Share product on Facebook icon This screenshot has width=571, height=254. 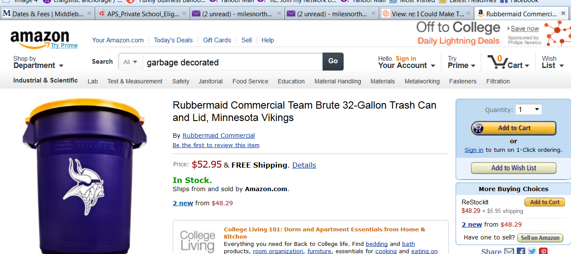pos(521,251)
